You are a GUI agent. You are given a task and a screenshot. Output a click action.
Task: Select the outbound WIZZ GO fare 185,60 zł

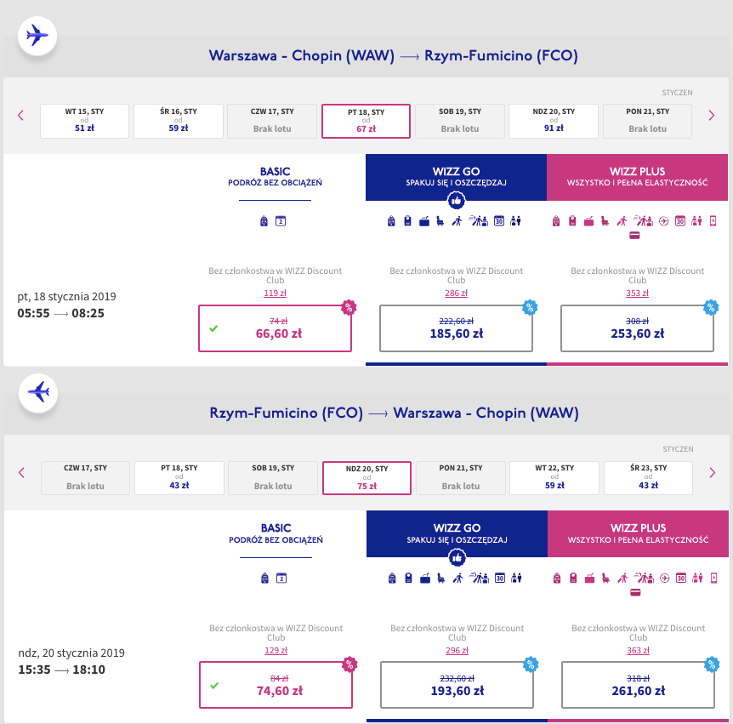[x=457, y=328]
